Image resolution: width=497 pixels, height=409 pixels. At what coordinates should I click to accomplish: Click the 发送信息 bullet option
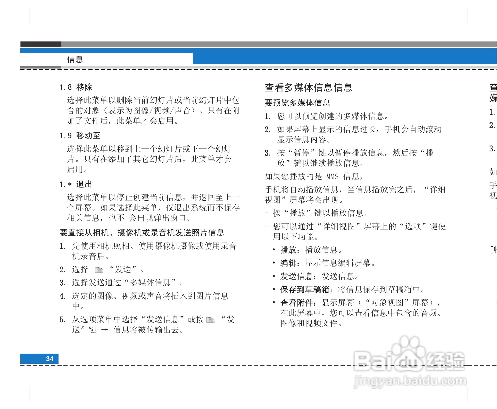[x=296, y=276]
